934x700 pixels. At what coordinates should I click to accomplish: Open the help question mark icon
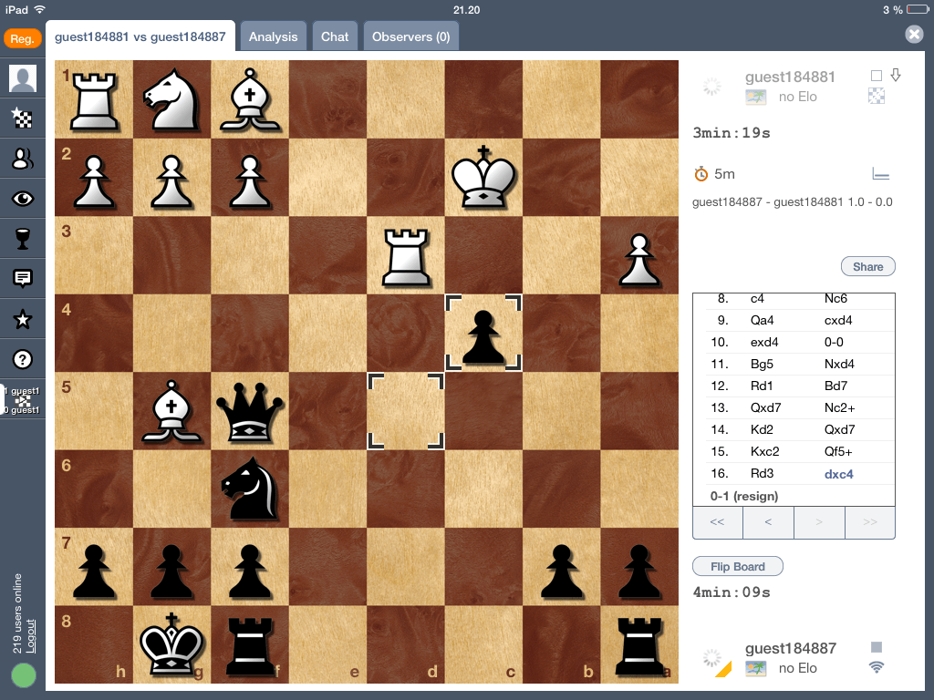tap(22, 359)
